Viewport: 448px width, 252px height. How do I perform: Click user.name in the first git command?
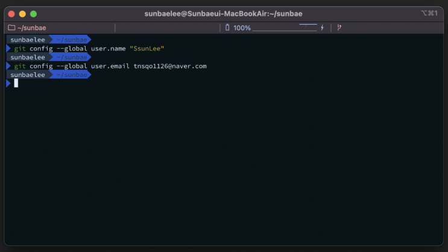(109, 49)
